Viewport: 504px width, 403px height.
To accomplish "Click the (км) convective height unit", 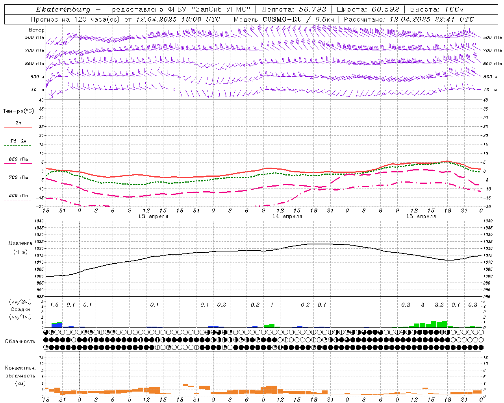I will tap(20, 383).
